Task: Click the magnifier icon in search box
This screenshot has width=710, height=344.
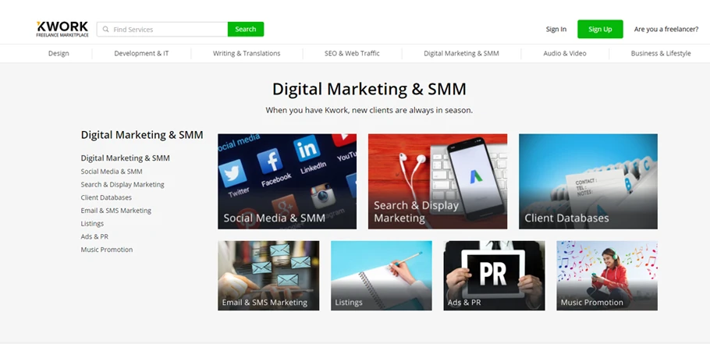Action: click(x=105, y=30)
